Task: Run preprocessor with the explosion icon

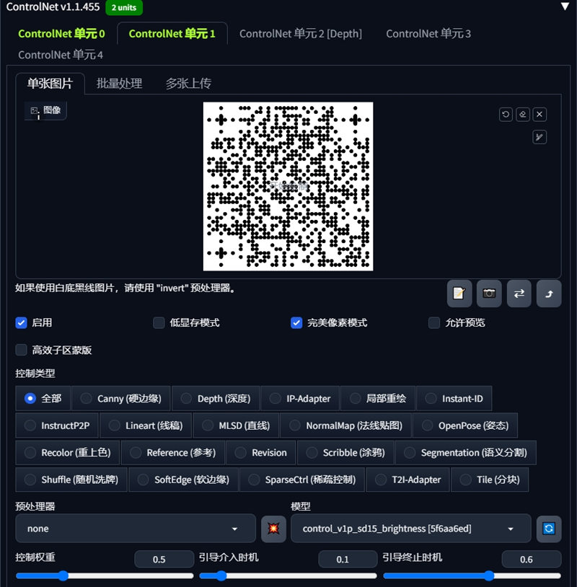Action: tap(273, 529)
